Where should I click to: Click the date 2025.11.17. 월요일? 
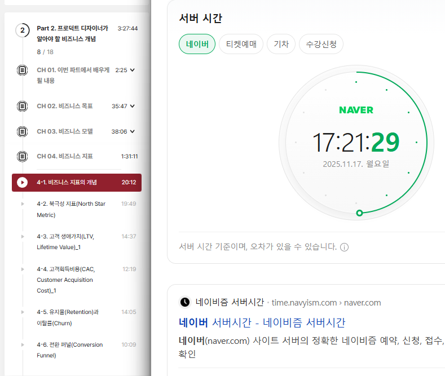pos(356,164)
